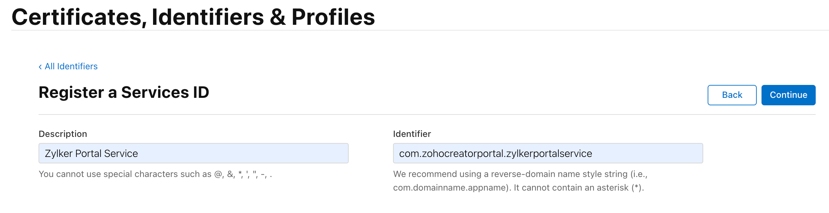Screen dimensions: 829x213
Task: Click the Description field label
Action: click(x=63, y=134)
